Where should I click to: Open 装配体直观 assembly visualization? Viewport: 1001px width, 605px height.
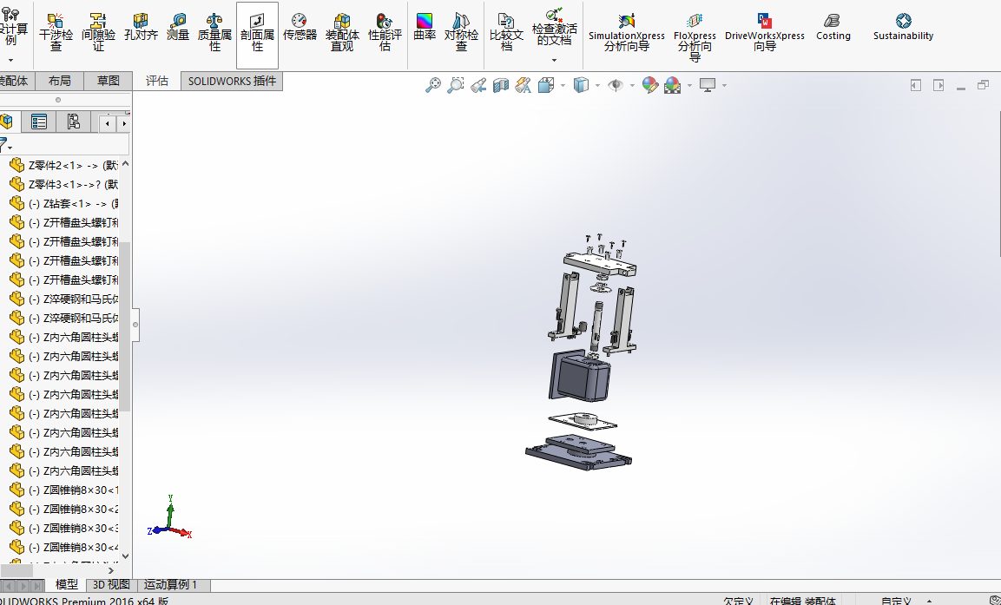pos(342,32)
